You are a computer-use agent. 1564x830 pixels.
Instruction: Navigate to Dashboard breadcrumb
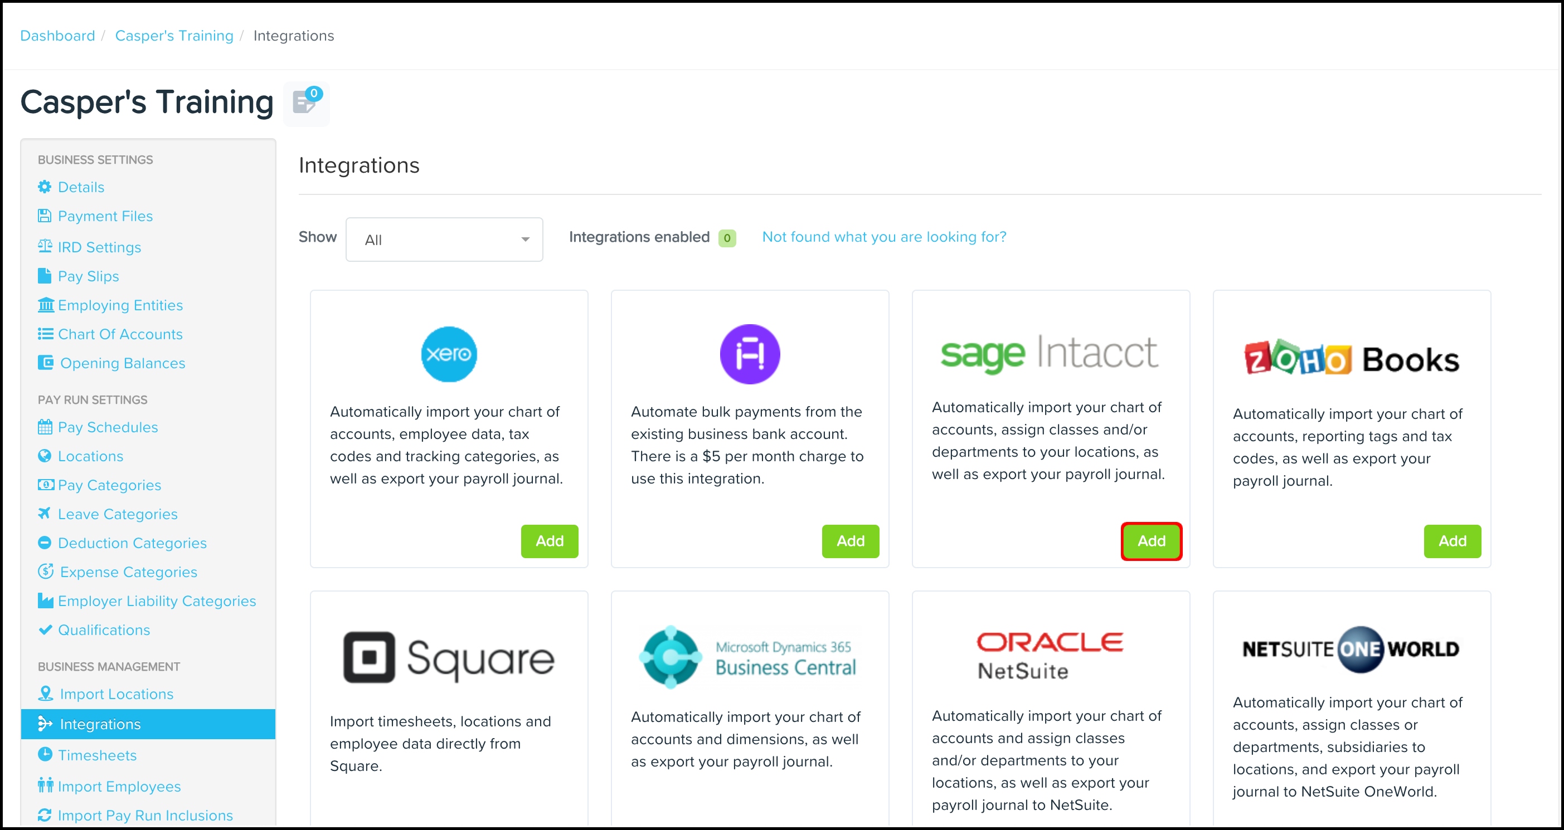point(57,36)
